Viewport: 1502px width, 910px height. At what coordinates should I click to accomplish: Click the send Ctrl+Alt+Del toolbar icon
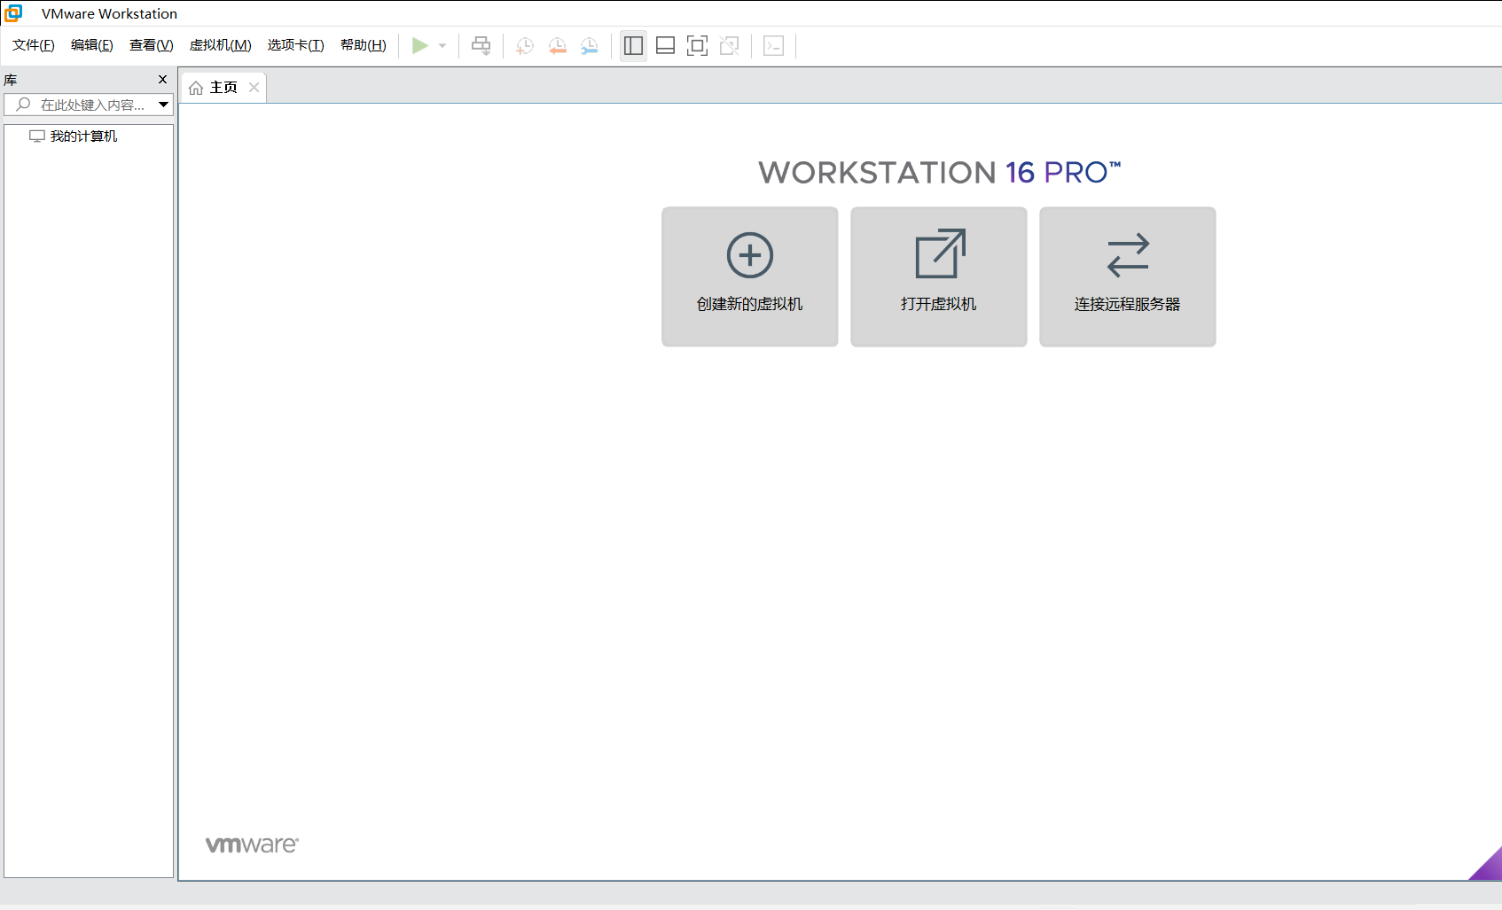[481, 45]
